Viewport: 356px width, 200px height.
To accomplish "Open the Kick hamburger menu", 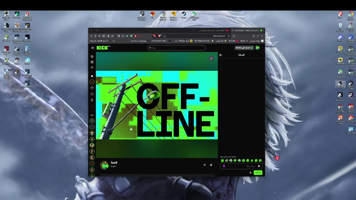I will click(x=93, y=48).
